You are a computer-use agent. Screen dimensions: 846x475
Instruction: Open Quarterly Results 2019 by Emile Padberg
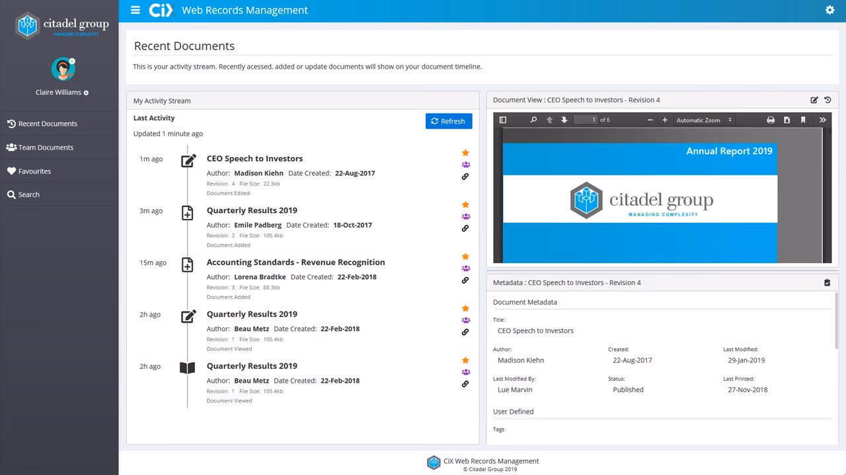(252, 210)
